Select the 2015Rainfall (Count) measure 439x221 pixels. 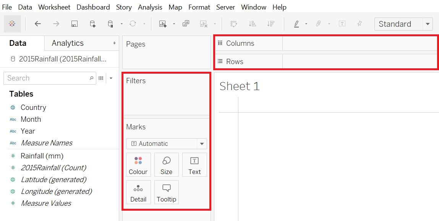pos(53,168)
